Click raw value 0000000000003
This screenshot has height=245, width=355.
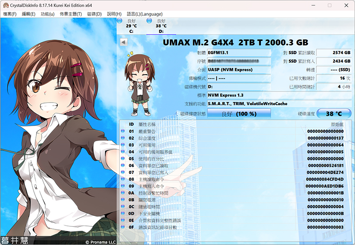point(326,227)
